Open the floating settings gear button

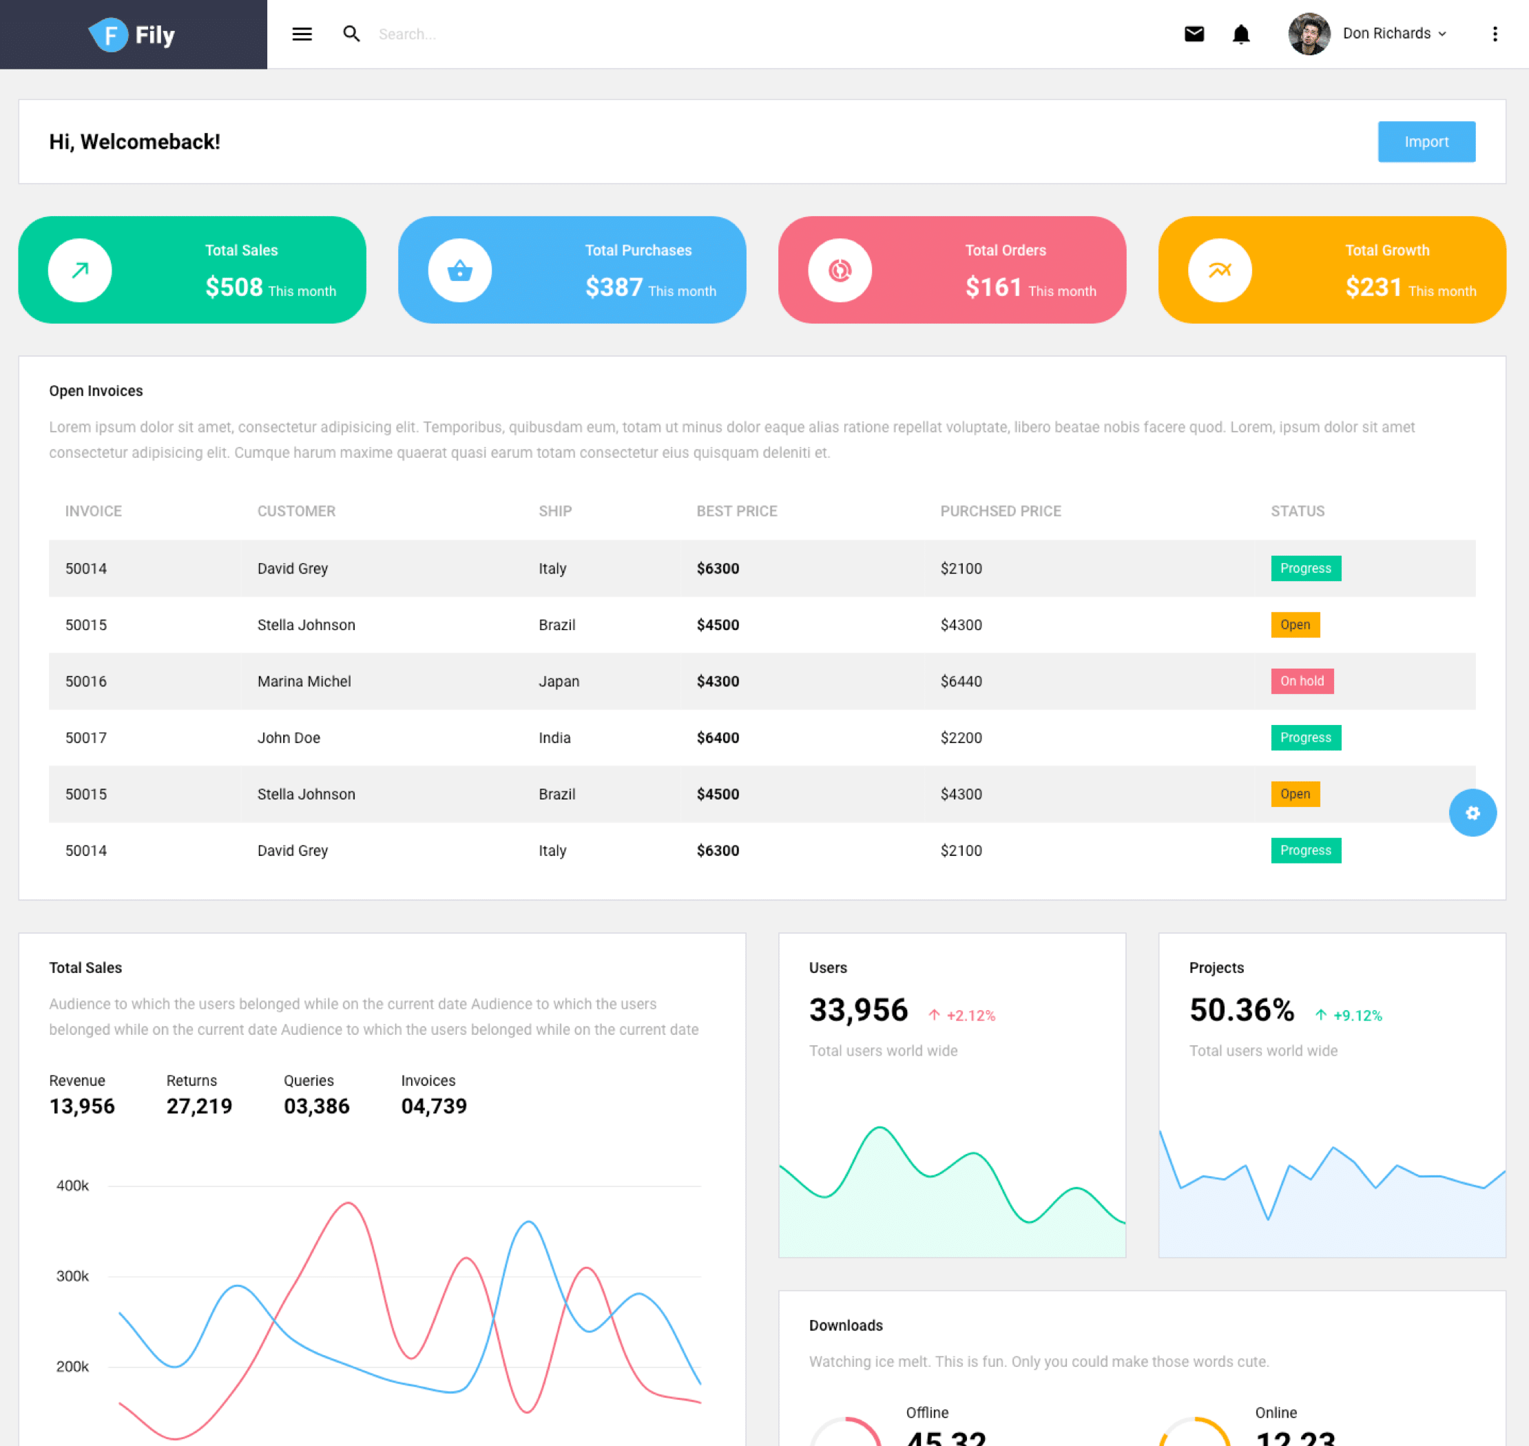coord(1473,813)
